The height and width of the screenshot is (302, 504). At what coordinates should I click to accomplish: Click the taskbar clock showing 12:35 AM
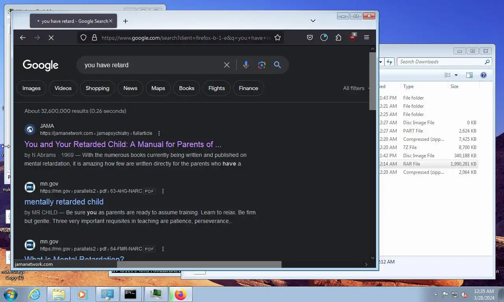coord(484,295)
